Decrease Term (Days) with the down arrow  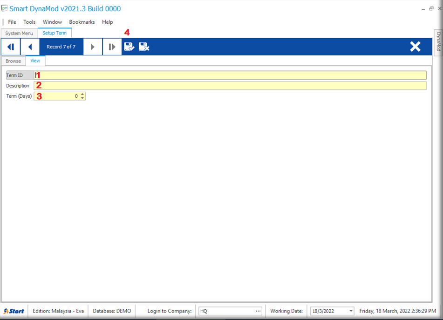pos(82,98)
